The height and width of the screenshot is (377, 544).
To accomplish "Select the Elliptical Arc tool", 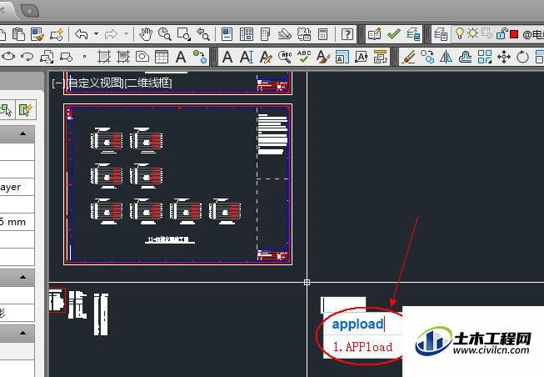I will (x=27, y=57).
